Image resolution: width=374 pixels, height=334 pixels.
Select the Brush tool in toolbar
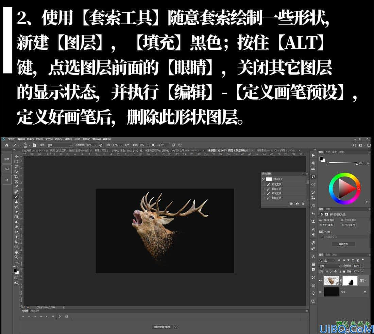click(16, 197)
